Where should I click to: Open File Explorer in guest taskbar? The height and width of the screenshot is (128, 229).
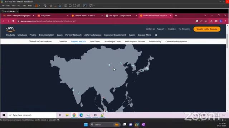67,115
